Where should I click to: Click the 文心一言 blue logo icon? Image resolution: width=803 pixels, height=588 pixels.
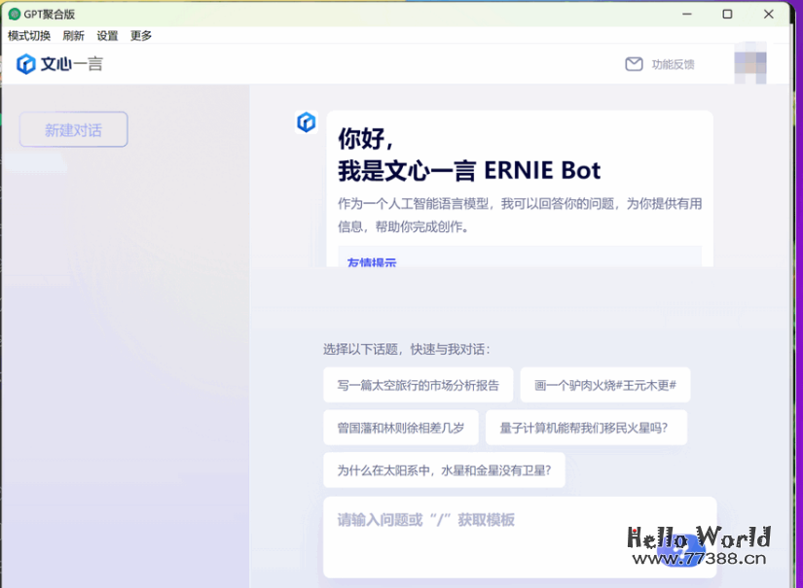(26, 64)
